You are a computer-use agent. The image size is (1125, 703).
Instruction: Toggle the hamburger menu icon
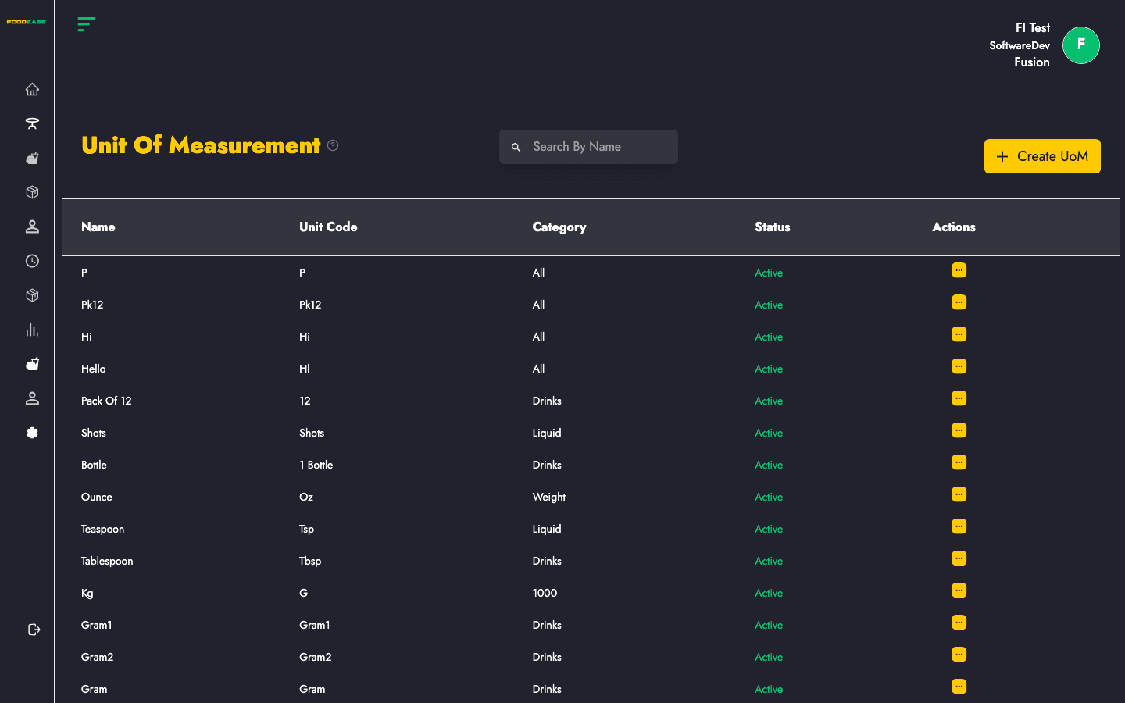(x=87, y=24)
